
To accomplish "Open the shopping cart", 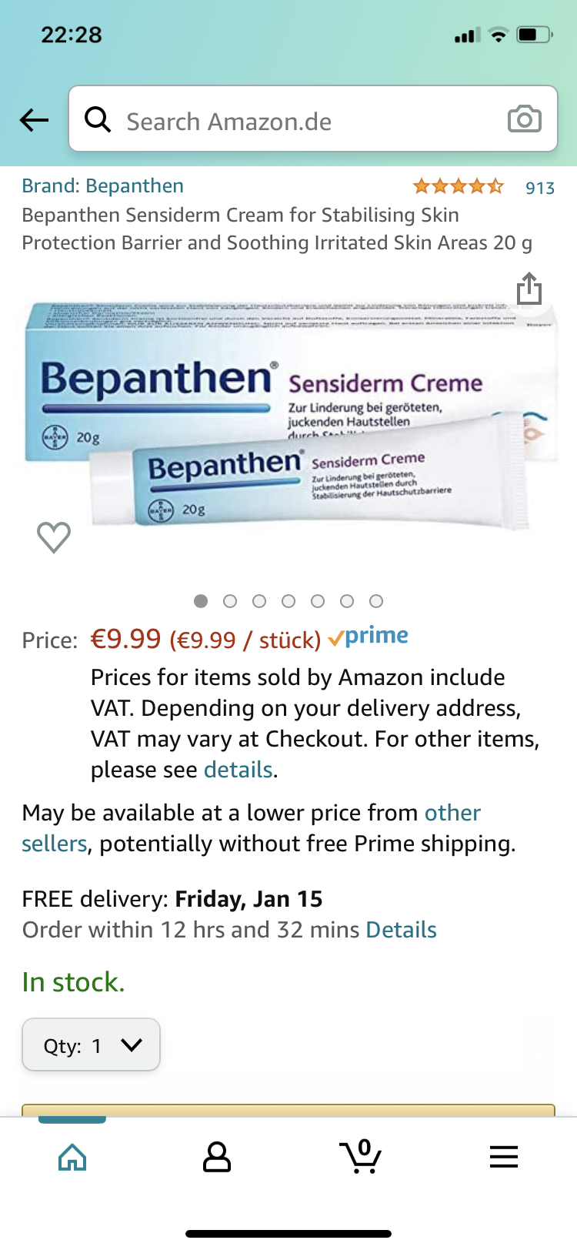I will tap(360, 1156).
